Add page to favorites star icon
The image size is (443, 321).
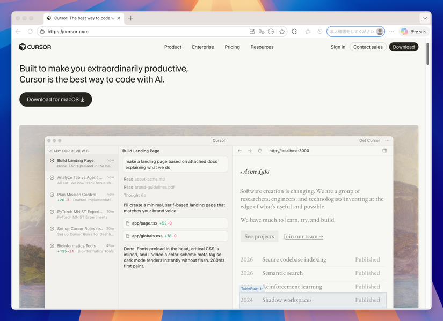click(282, 32)
